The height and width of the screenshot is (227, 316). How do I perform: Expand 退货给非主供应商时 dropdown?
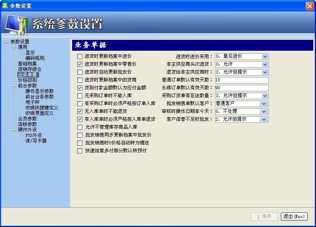(x=265, y=72)
